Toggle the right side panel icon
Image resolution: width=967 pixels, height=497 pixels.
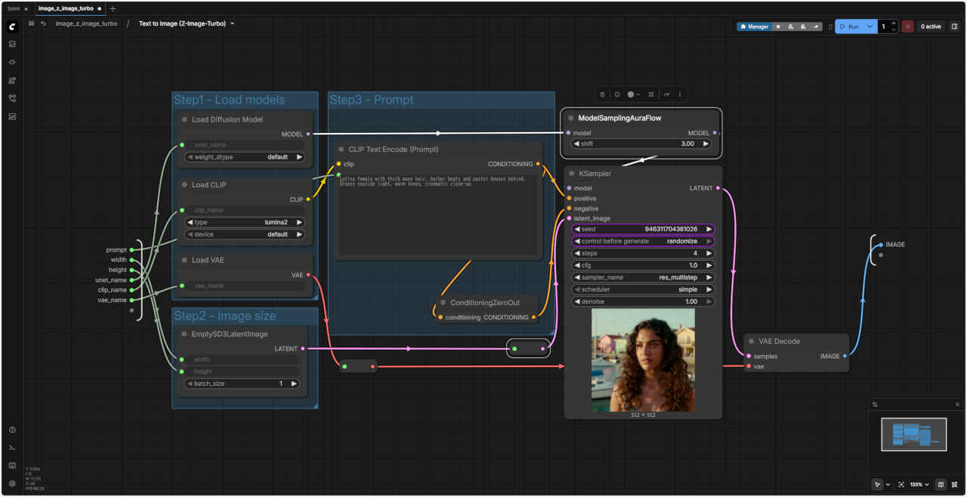(x=954, y=26)
